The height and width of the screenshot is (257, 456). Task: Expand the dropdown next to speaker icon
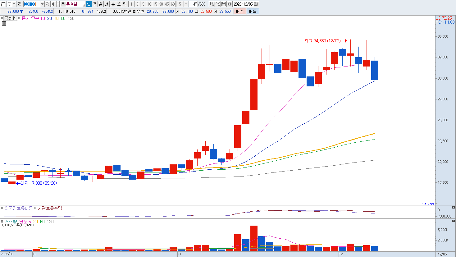(x=58, y=4)
